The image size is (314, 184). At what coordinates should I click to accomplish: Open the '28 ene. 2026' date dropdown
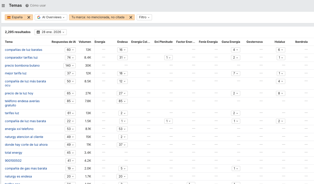pos(50,32)
